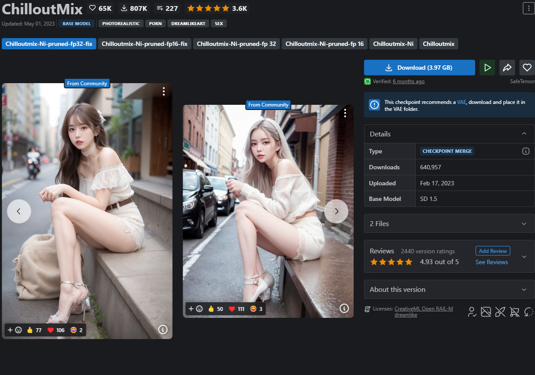Add emoji reaction on the left image
Image resolution: width=535 pixels, height=375 pixels.
pyautogui.click(x=14, y=330)
